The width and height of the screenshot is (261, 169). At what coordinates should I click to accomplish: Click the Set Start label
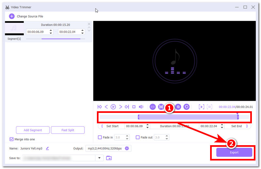(112, 126)
